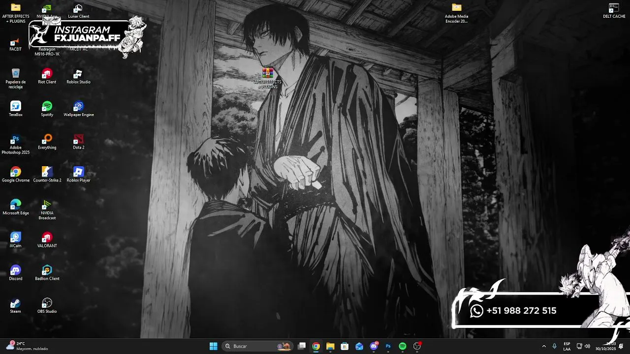Screen dimensions: 630x354
Task: Open the notifications bell icon
Action: [x=621, y=346]
